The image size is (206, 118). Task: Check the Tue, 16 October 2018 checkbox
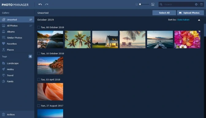(x=39, y=53)
